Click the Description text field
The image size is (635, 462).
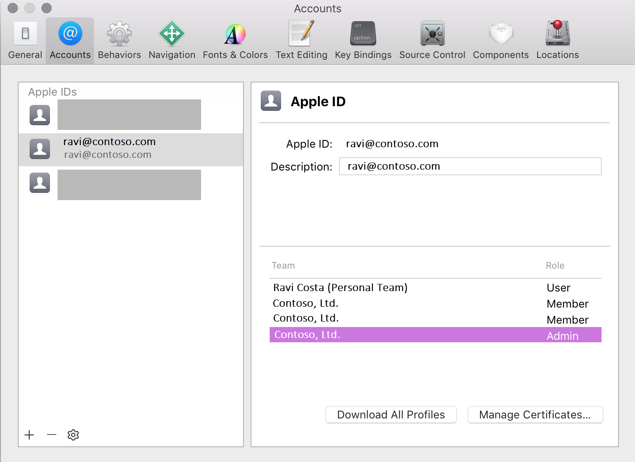click(470, 166)
